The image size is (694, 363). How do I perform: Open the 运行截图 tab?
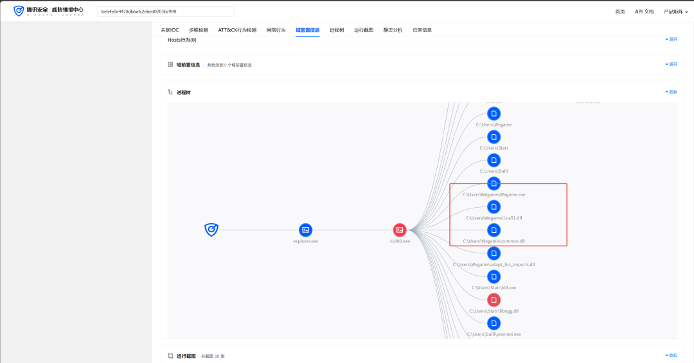364,30
